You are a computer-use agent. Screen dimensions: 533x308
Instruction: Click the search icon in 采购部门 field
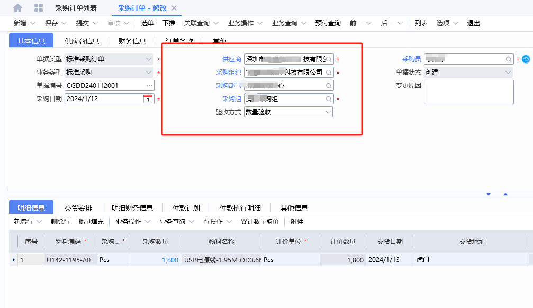click(329, 86)
